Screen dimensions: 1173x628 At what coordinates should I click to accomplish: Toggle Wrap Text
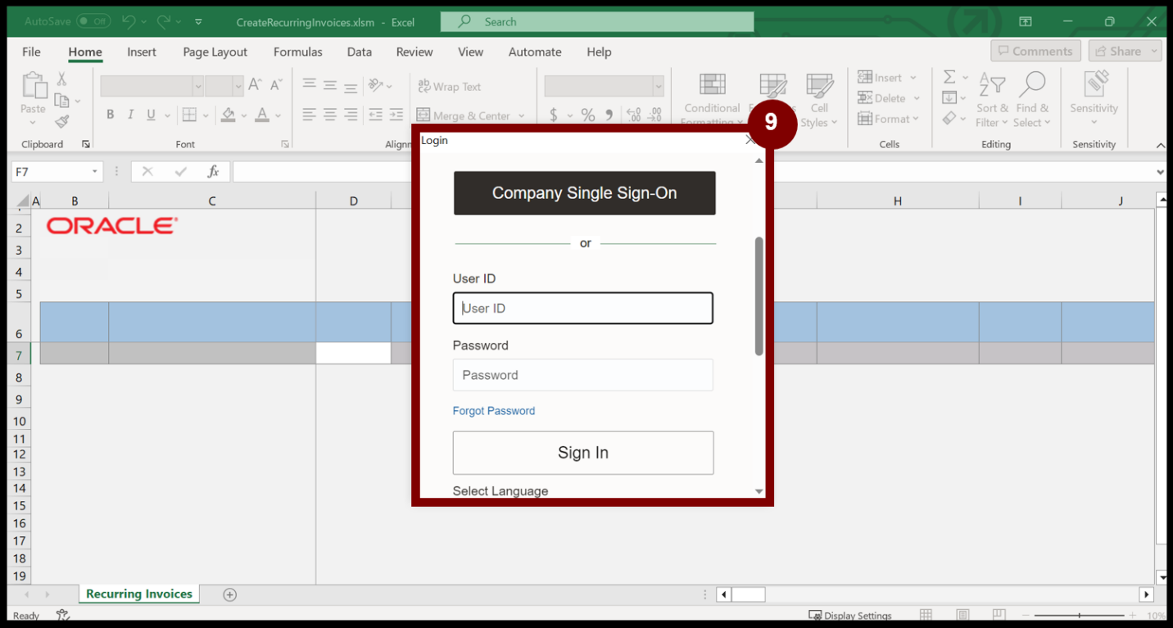pyautogui.click(x=450, y=86)
